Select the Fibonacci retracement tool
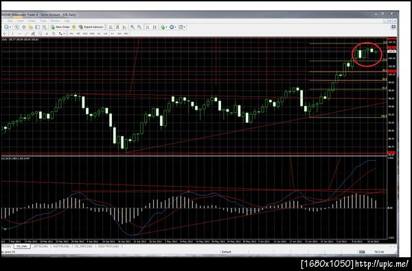Viewport: 412px width, 271px height. 40,34
